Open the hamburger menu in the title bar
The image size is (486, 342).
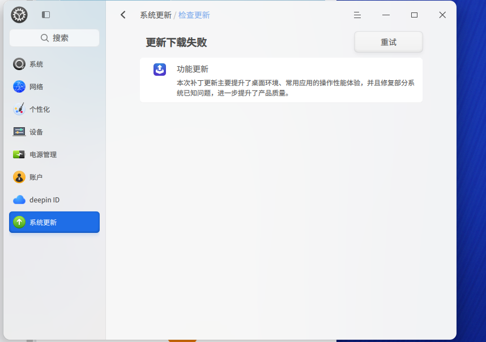[x=357, y=15]
